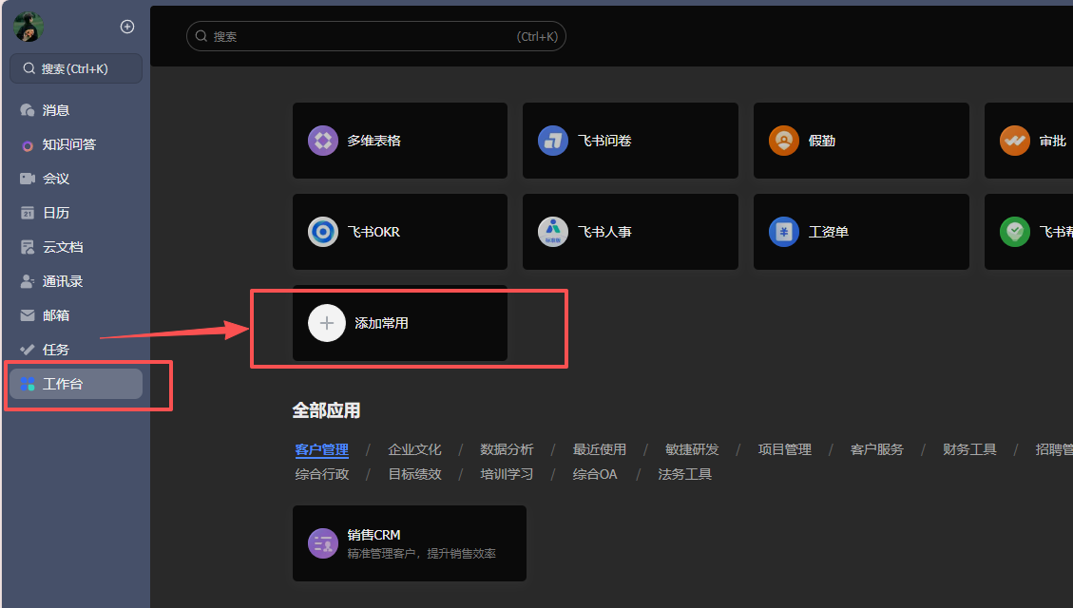Open the 工资单 app icon
This screenshot has width=1073, height=608.
click(x=783, y=232)
